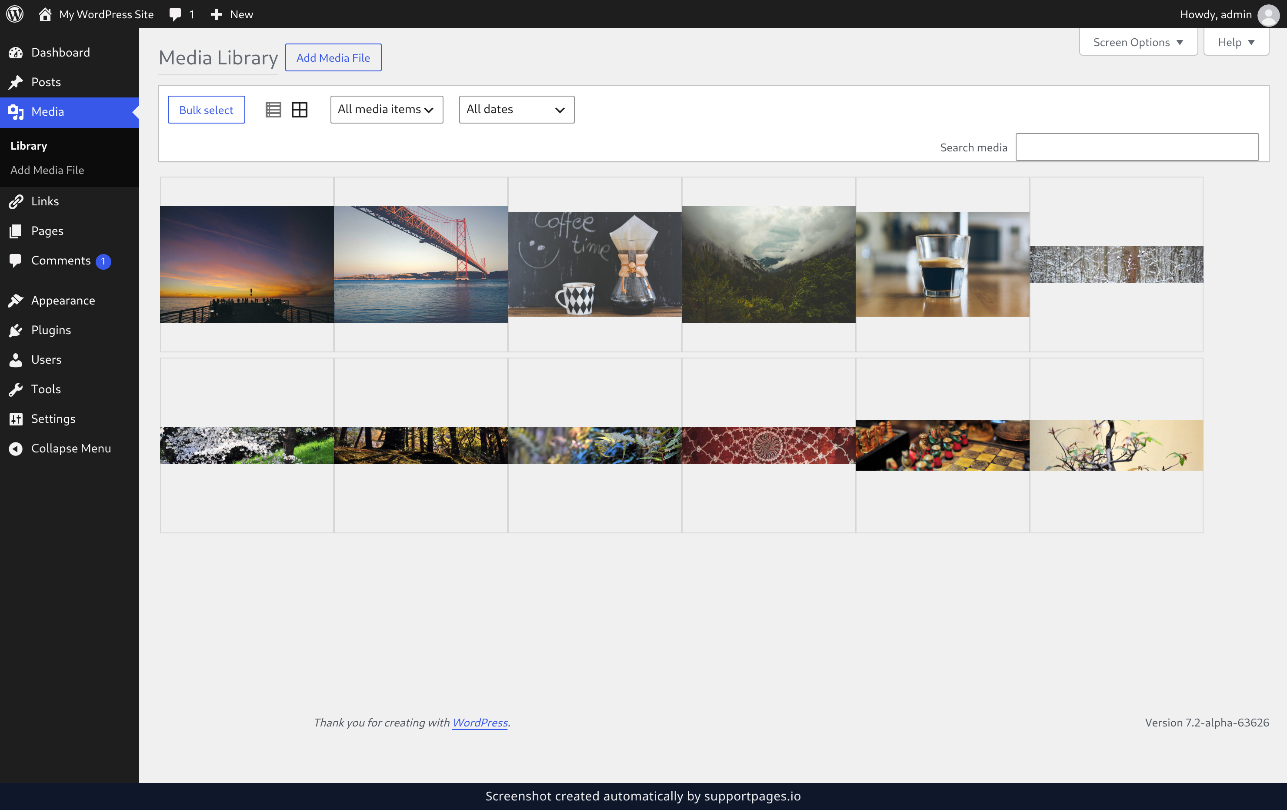Open the WordPress logo menu
This screenshot has height=810, width=1287.
[15, 14]
